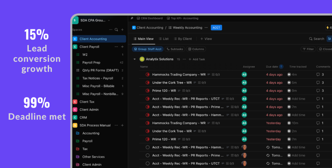Open the Accounting folder in SDA Process Manual
This screenshot has height=168, width=332.
point(90,133)
